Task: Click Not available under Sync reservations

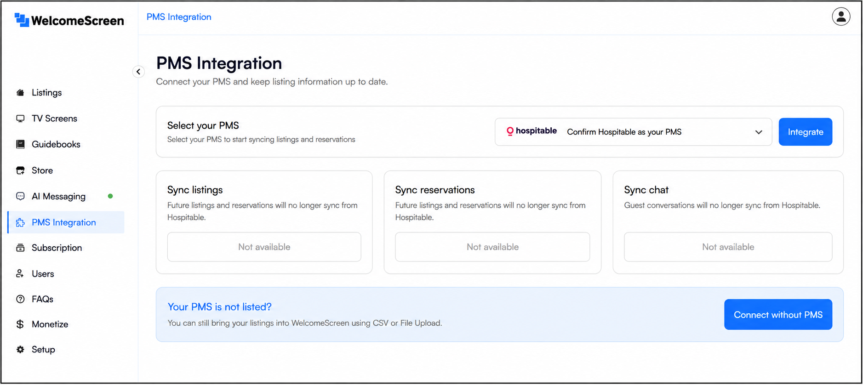Action: 492,247
